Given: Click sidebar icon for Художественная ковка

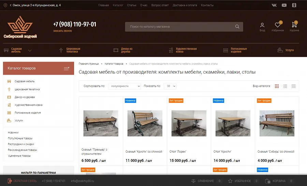Looking at the screenshot, I should [9, 105].
